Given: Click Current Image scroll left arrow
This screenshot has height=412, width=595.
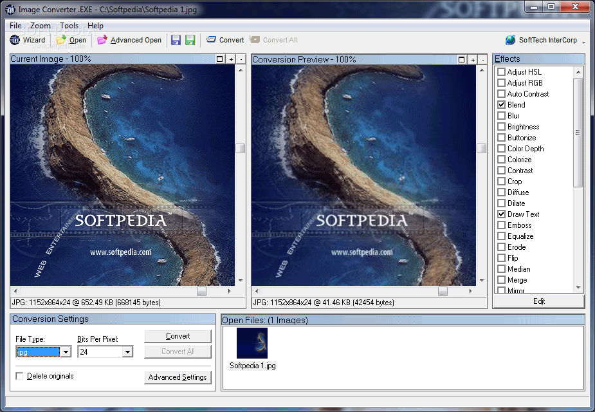Looking at the screenshot, I should 15,291.
